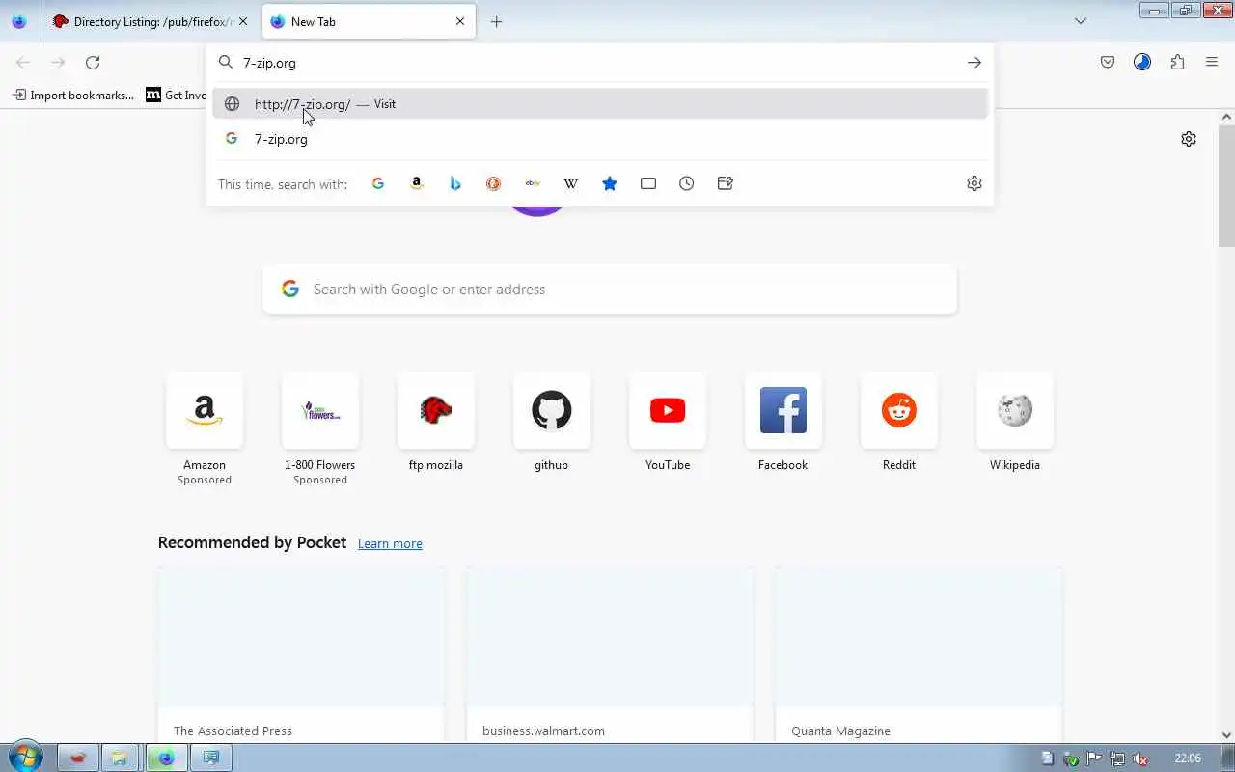
Task: Search this time with Wikipedia
Action: point(571,183)
